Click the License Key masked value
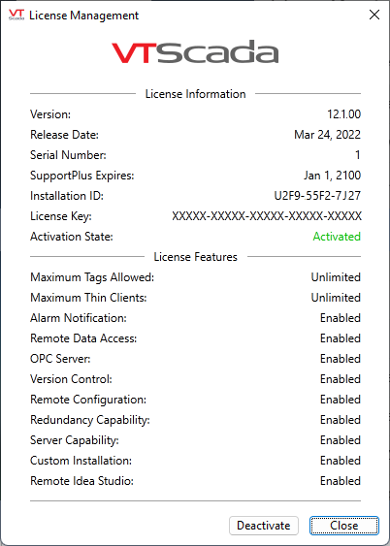390x546 pixels. [267, 216]
